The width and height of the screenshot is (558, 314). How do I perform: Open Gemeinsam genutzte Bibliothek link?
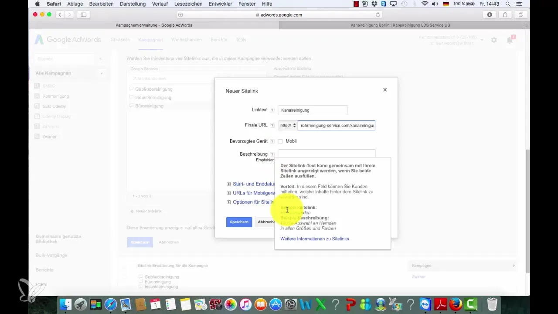pyautogui.click(x=58, y=239)
